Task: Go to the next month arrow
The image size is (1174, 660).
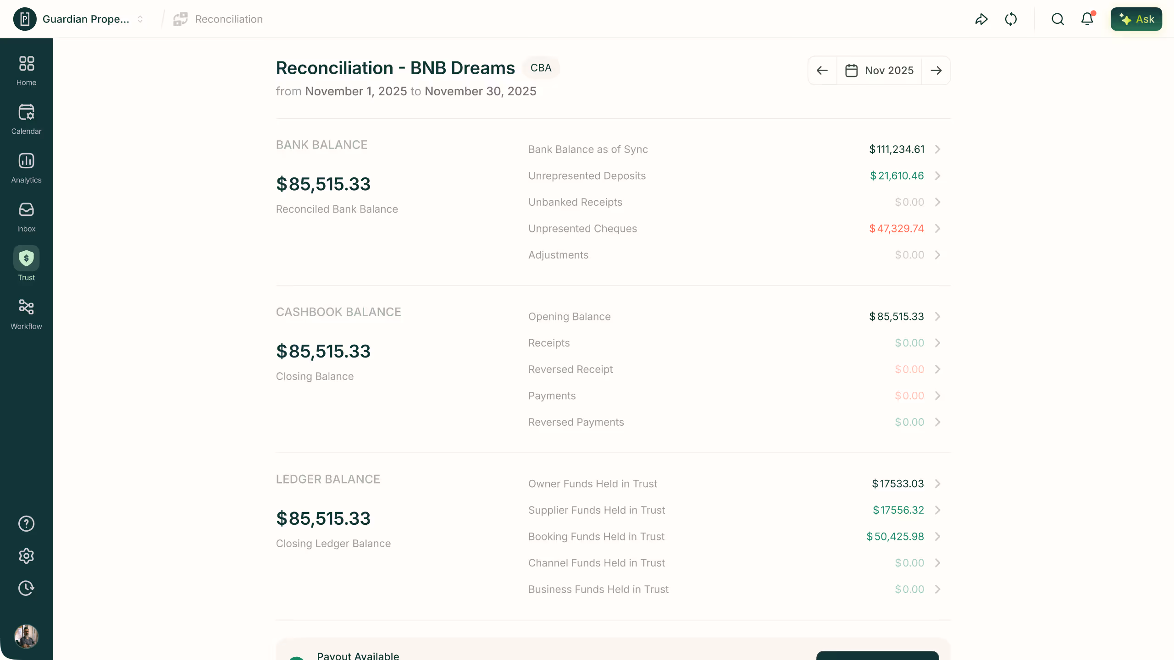Action: pos(936,71)
